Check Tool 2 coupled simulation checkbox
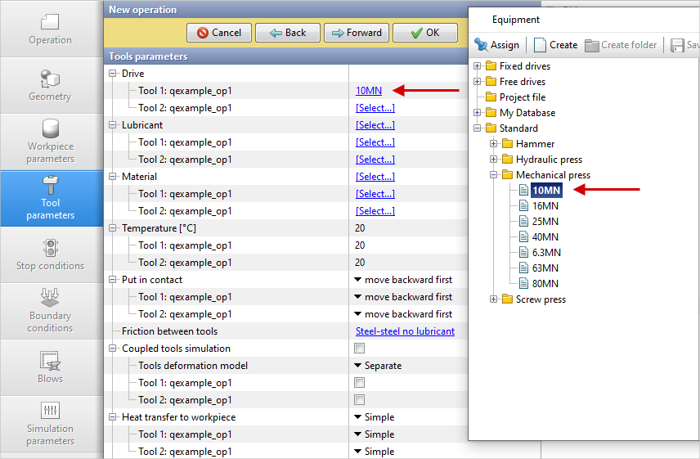Viewport: 700px width, 459px height. click(x=360, y=400)
